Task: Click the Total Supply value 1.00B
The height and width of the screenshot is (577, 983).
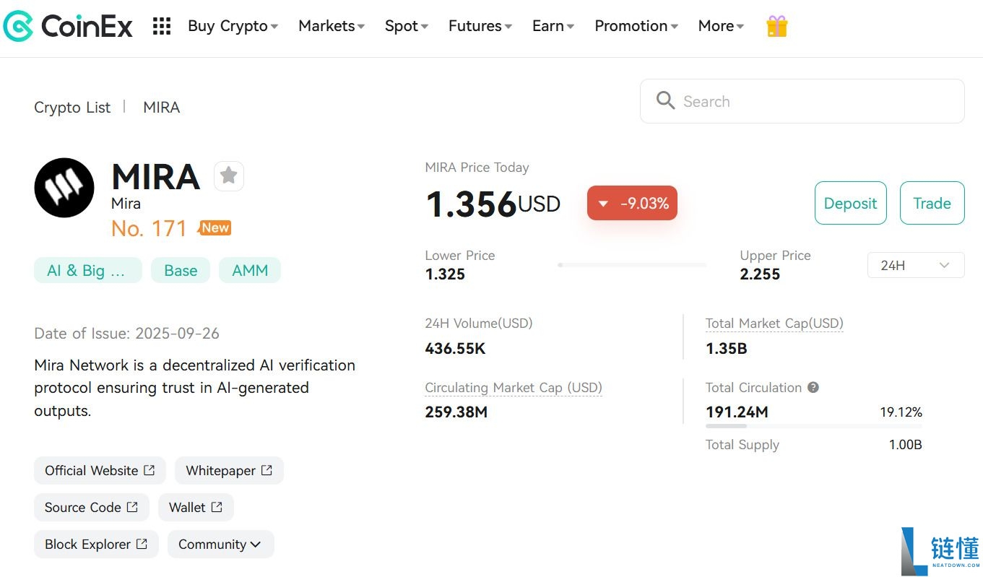Action: (906, 445)
